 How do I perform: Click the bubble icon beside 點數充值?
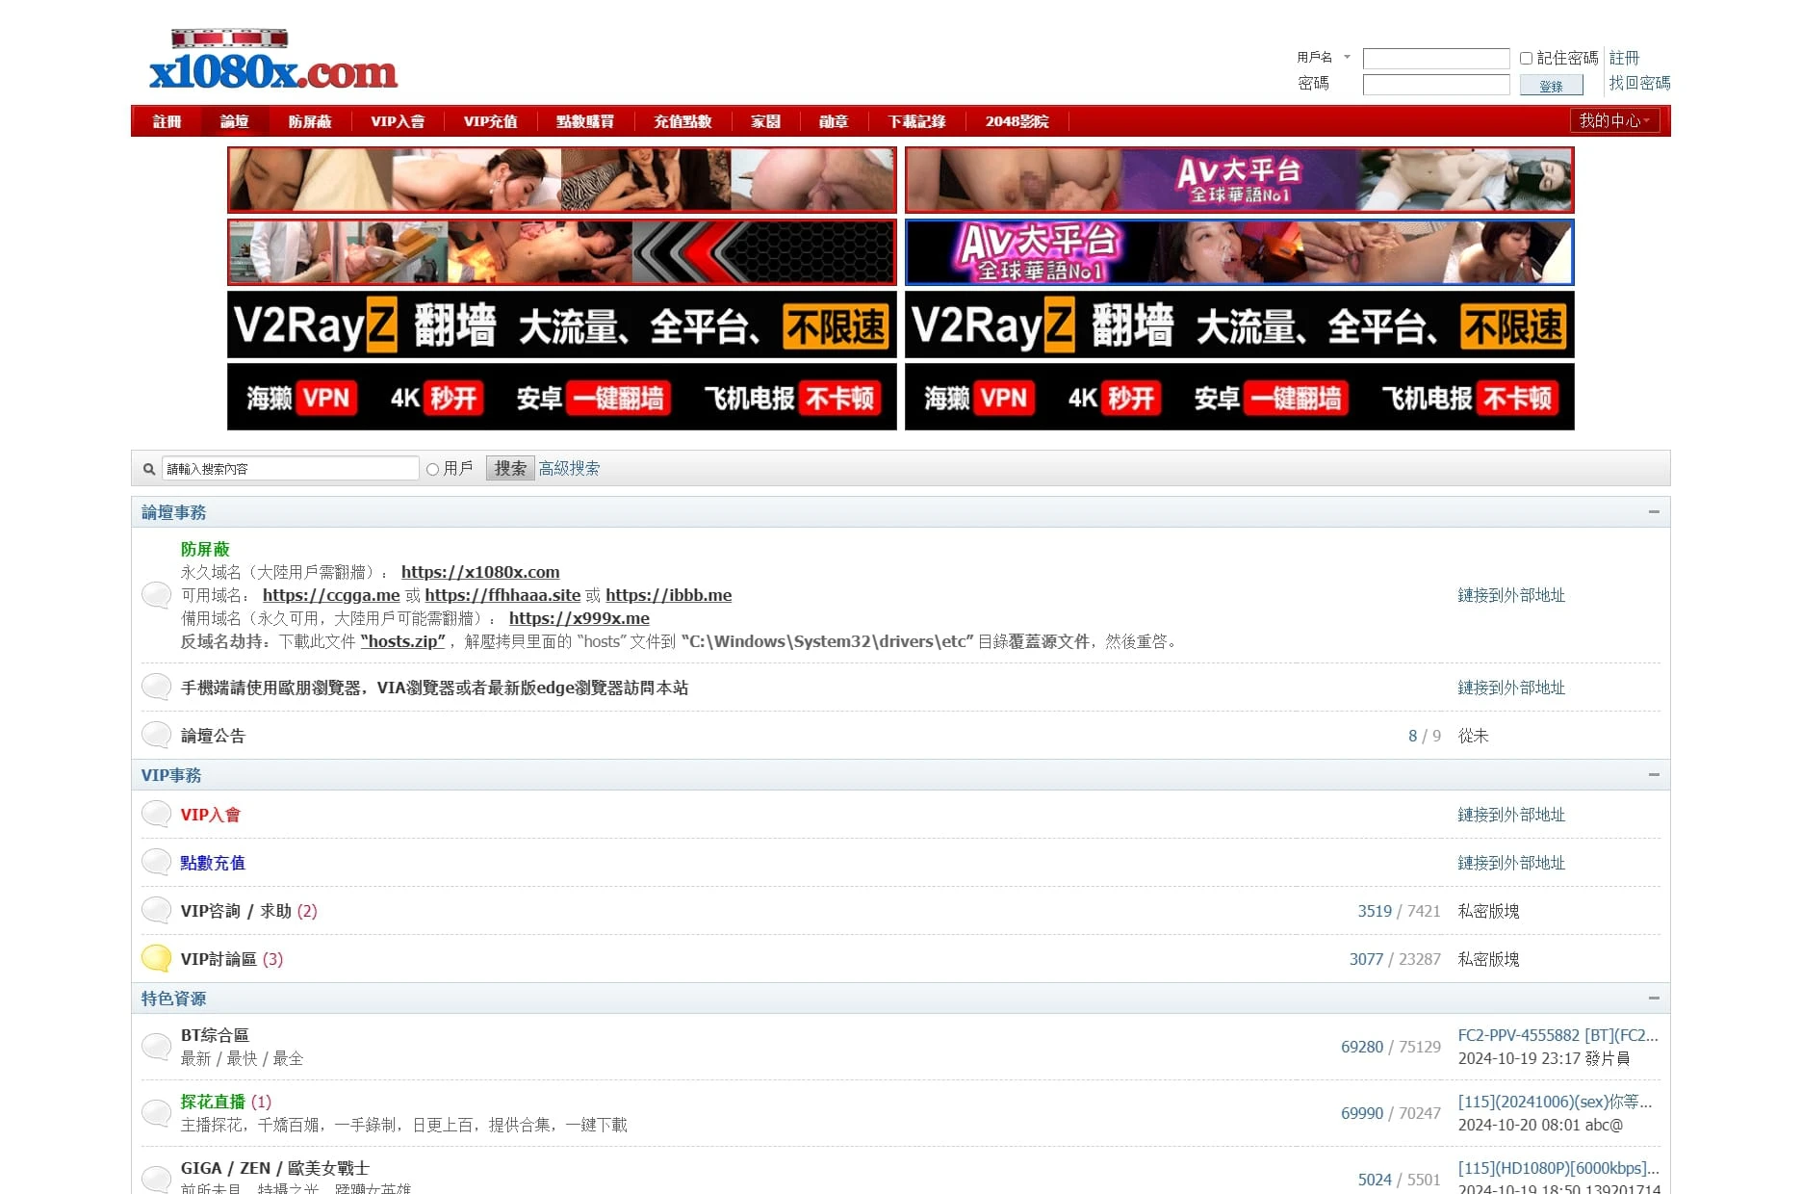(x=156, y=863)
